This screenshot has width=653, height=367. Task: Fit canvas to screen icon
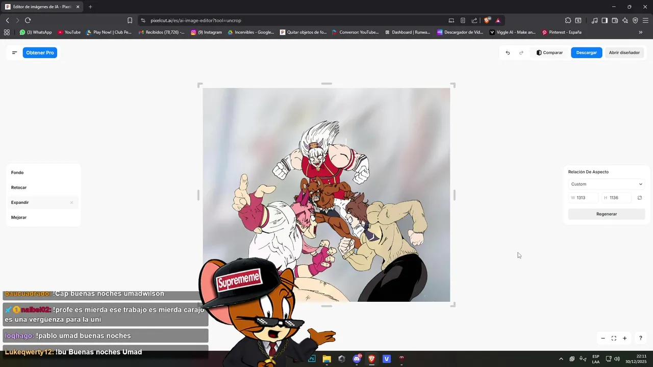pyautogui.click(x=614, y=338)
